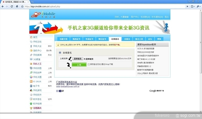Click the 手机新闻 icon in sidebar
Image resolution: width=202 pixels, height=119 pixels.
31,55
